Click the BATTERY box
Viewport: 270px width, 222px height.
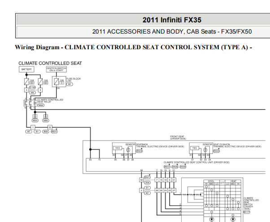[x=26, y=69]
